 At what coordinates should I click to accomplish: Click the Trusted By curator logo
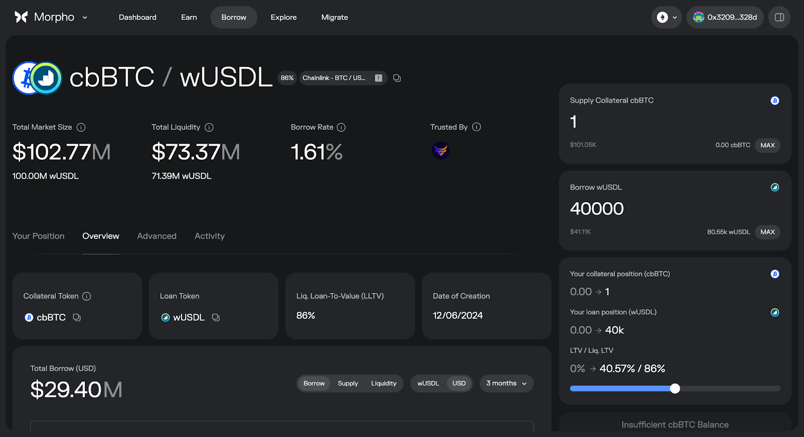coord(441,150)
